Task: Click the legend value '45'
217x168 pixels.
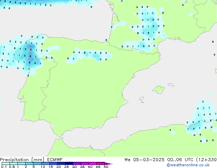Action: pos(98,167)
